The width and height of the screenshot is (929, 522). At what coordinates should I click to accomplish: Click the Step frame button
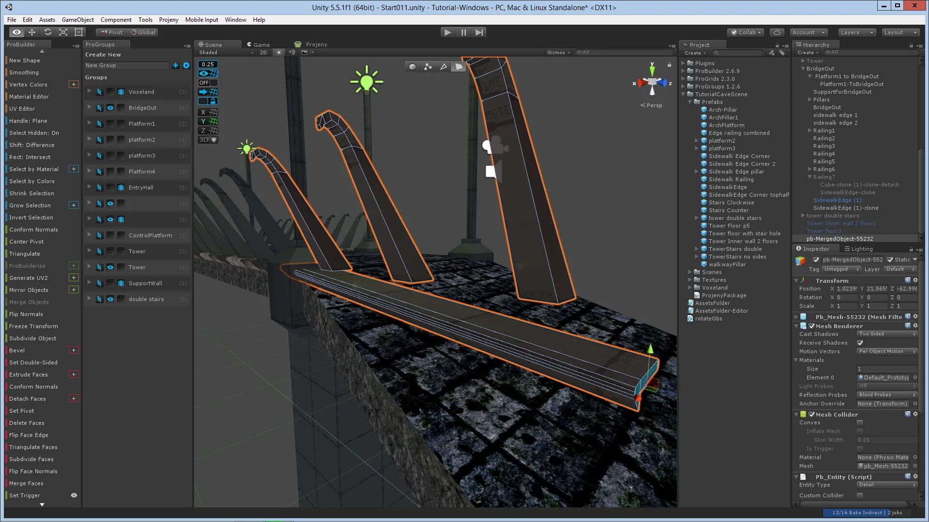tap(479, 32)
